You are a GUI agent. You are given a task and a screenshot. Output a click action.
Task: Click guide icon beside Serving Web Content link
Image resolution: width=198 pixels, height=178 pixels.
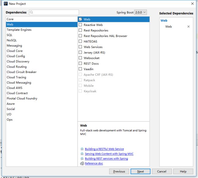point(82,154)
